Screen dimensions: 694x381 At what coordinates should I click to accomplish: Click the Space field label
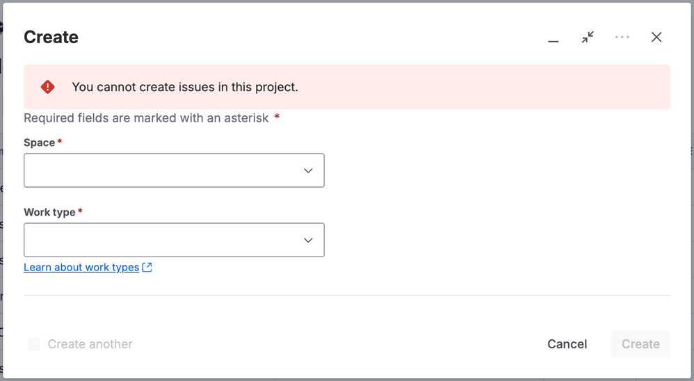40,143
